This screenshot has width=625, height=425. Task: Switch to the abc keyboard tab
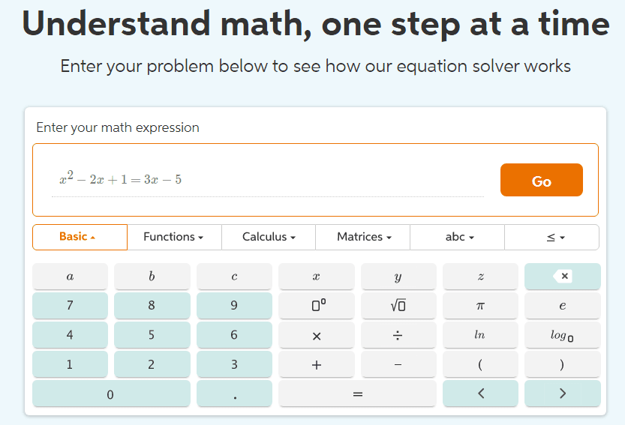coord(457,237)
